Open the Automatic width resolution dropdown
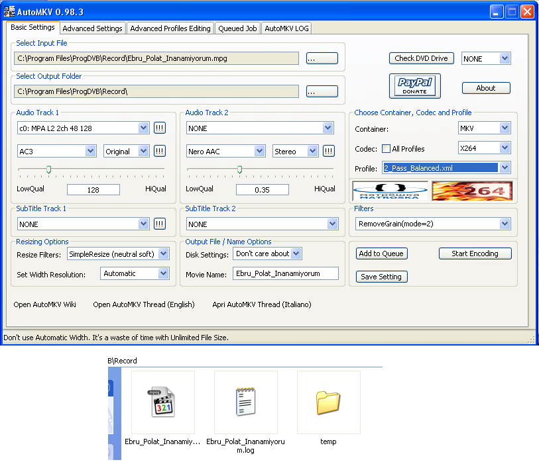This screenshot has height=462, width=539. coord(135,273)
